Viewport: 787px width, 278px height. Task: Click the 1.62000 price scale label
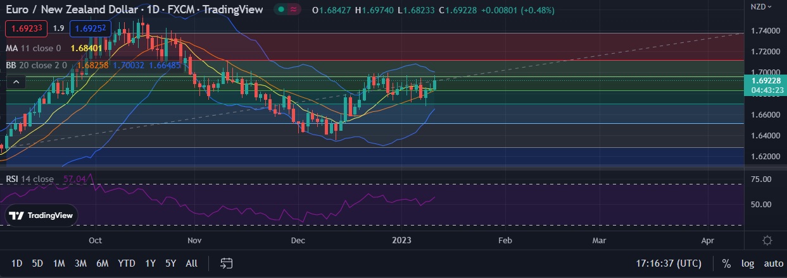click(764, 156)
